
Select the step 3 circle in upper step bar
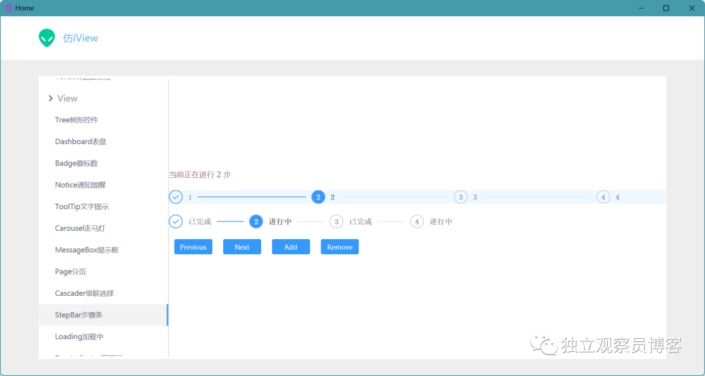pyautogui.click(x=461, y=197)
